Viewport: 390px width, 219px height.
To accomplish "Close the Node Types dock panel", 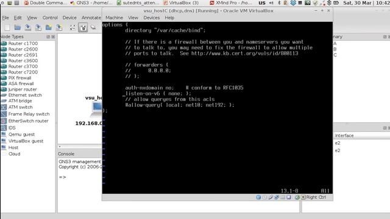I will click(53, 36).
